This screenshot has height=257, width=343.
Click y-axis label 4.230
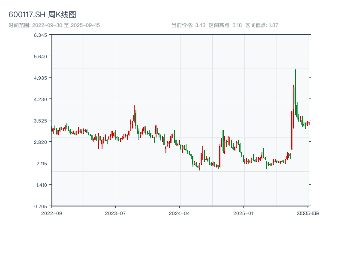[x=40, y=99]
